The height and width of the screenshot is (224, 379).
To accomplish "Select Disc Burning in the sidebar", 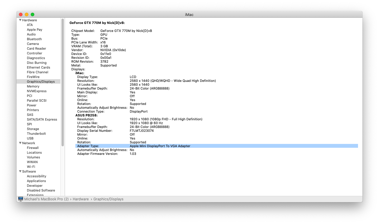I will 37,63.
